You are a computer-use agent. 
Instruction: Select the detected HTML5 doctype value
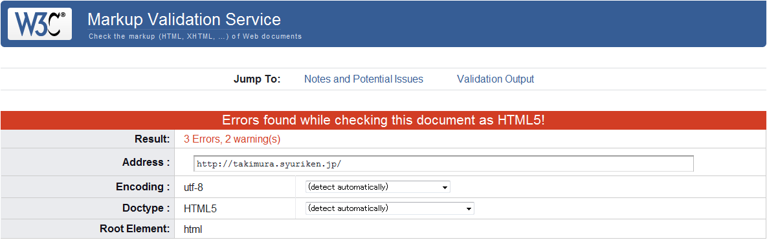pos(200,209)
